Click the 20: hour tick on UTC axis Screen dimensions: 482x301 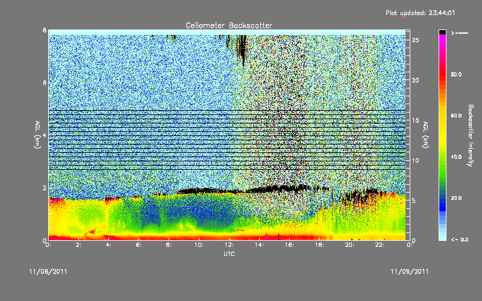[x=349, y=245]
